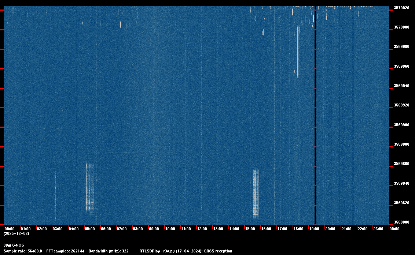Click the 06:00 time label
Viewport: 415px width, 255px height.
coord(106,229)
